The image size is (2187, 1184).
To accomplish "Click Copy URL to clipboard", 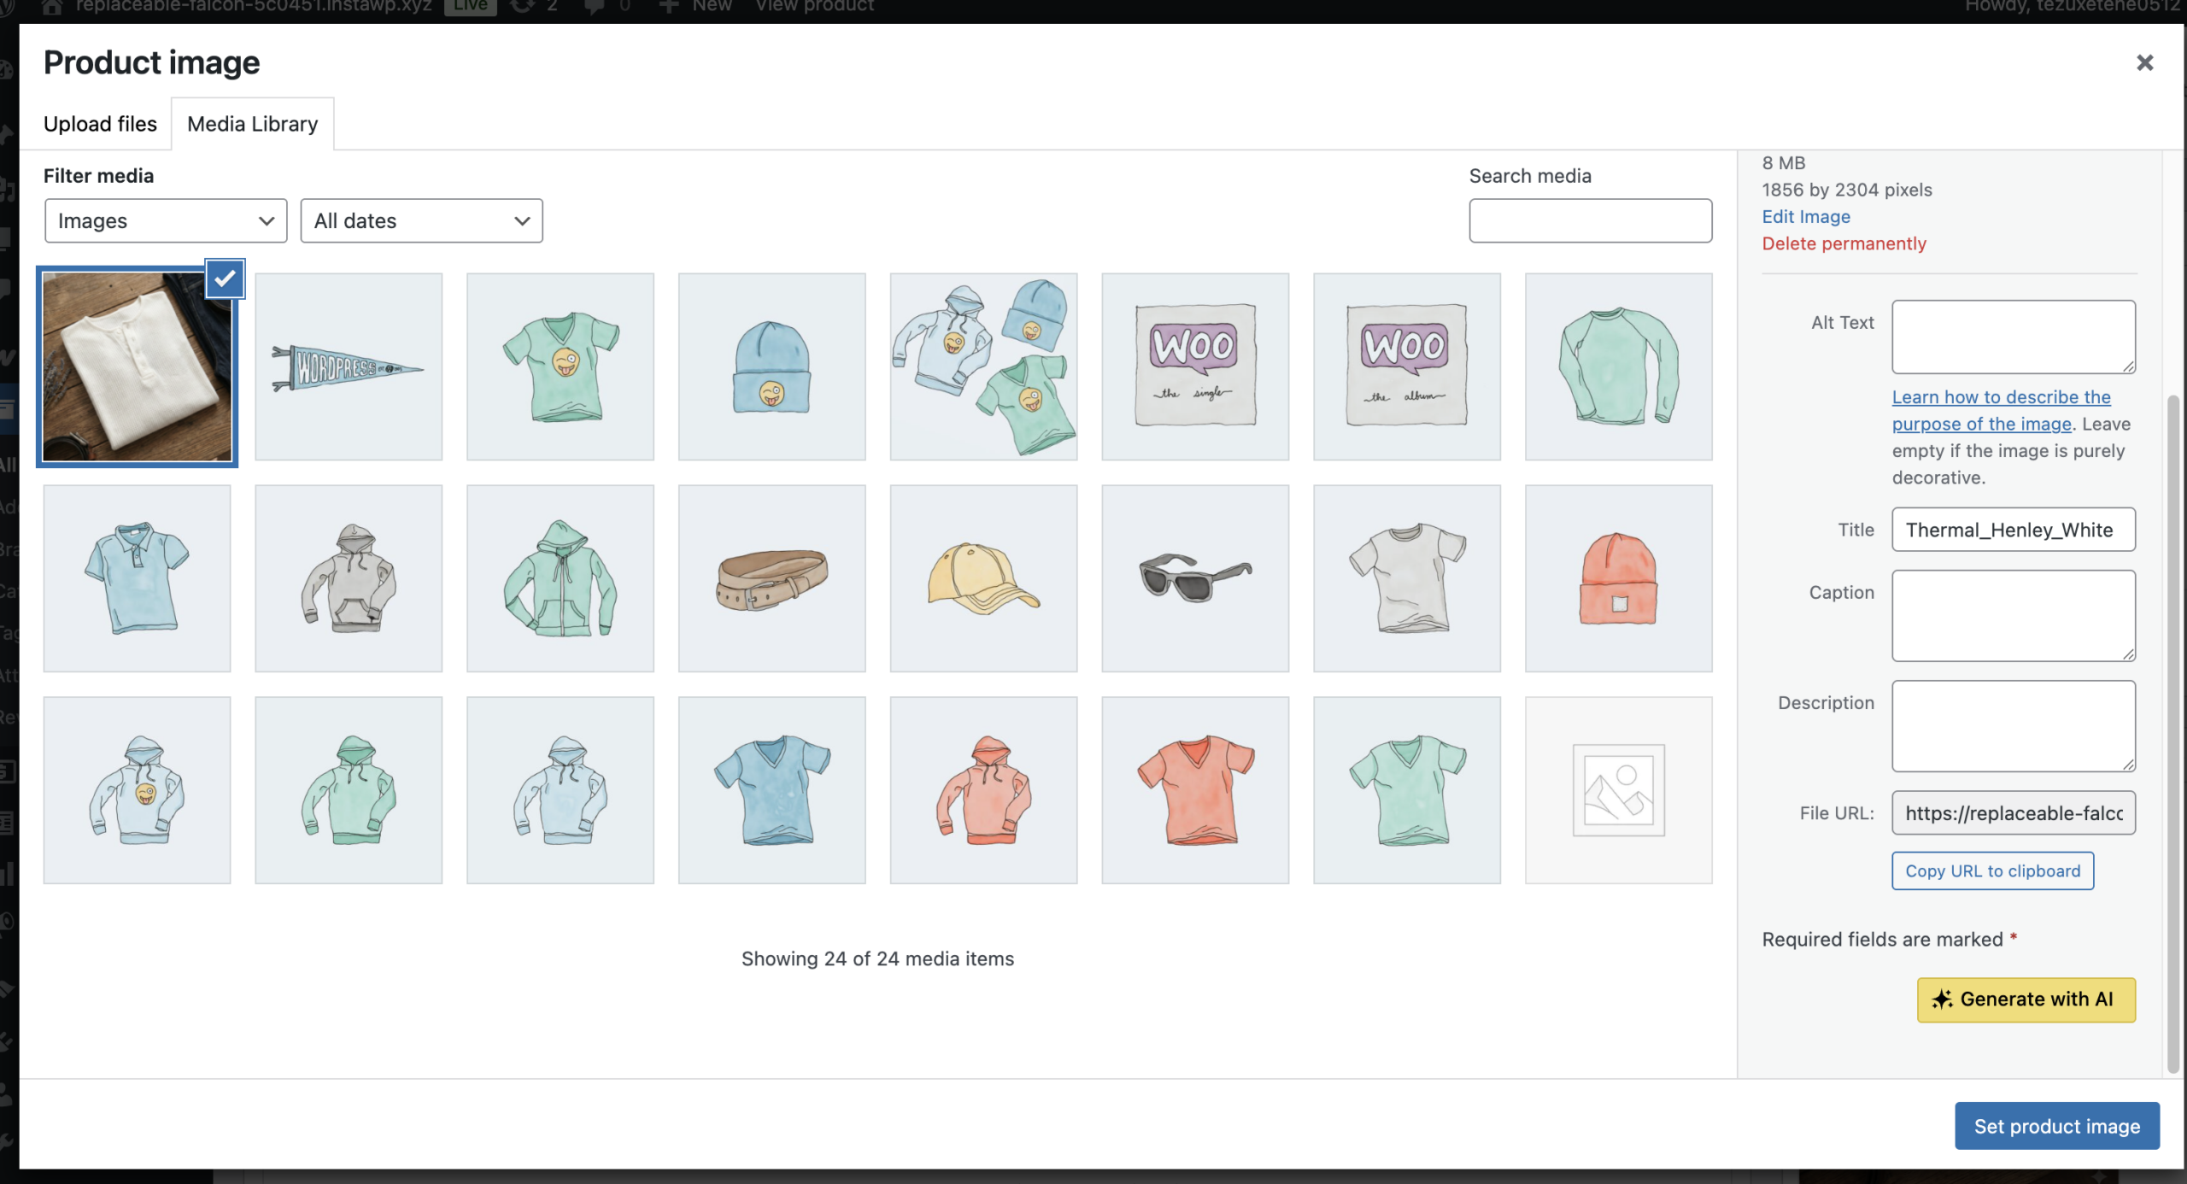I will pyautogui.click(x=1992, y=870).
